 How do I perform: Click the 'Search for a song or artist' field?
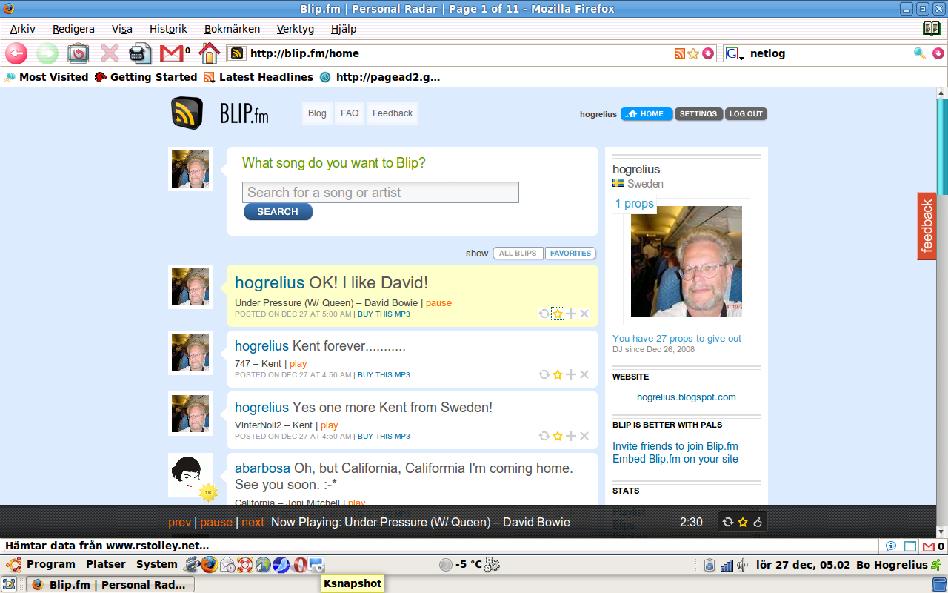click(381, 193)
